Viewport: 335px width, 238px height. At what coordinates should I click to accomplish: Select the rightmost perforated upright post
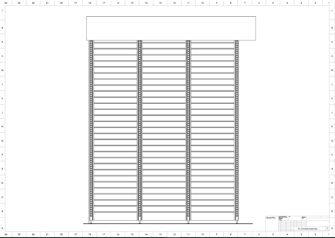(237, 130)
